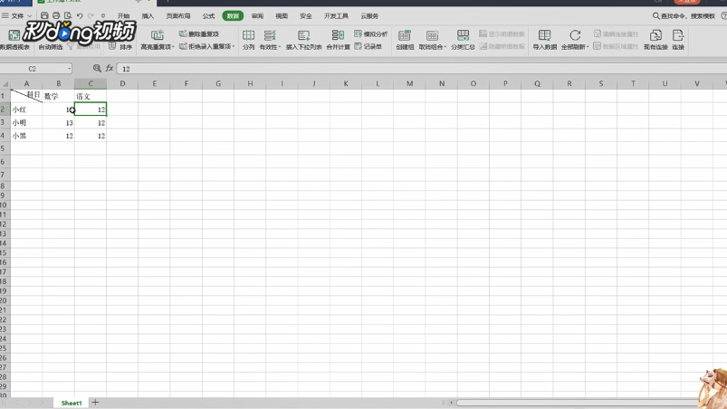Click Data Range Properties (数据区域属性)
The height and width of the screenshot is (409, 727).
coord(617,46)
